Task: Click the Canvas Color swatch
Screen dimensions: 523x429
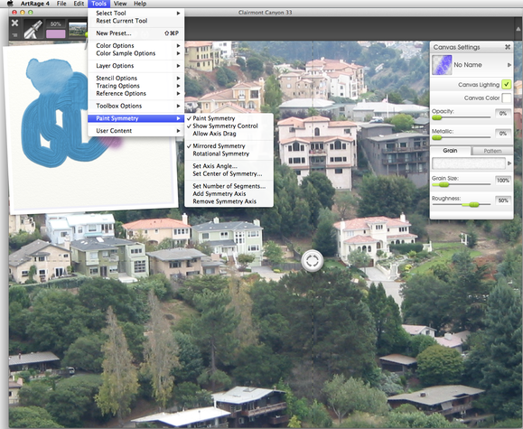Action: 507,98
